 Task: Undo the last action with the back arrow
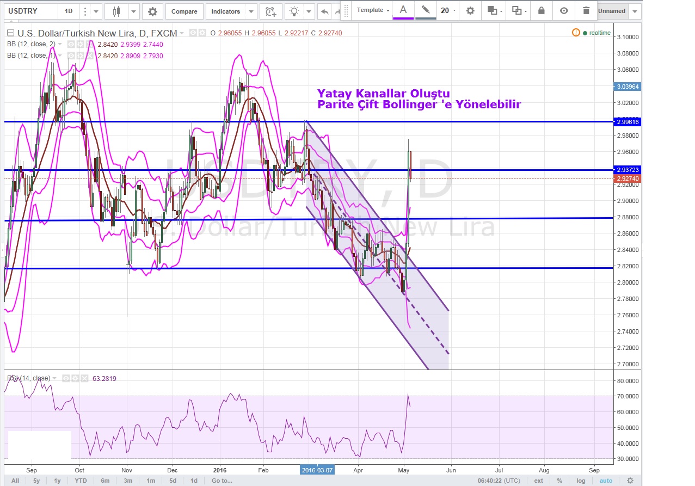(x=324, y=11)
